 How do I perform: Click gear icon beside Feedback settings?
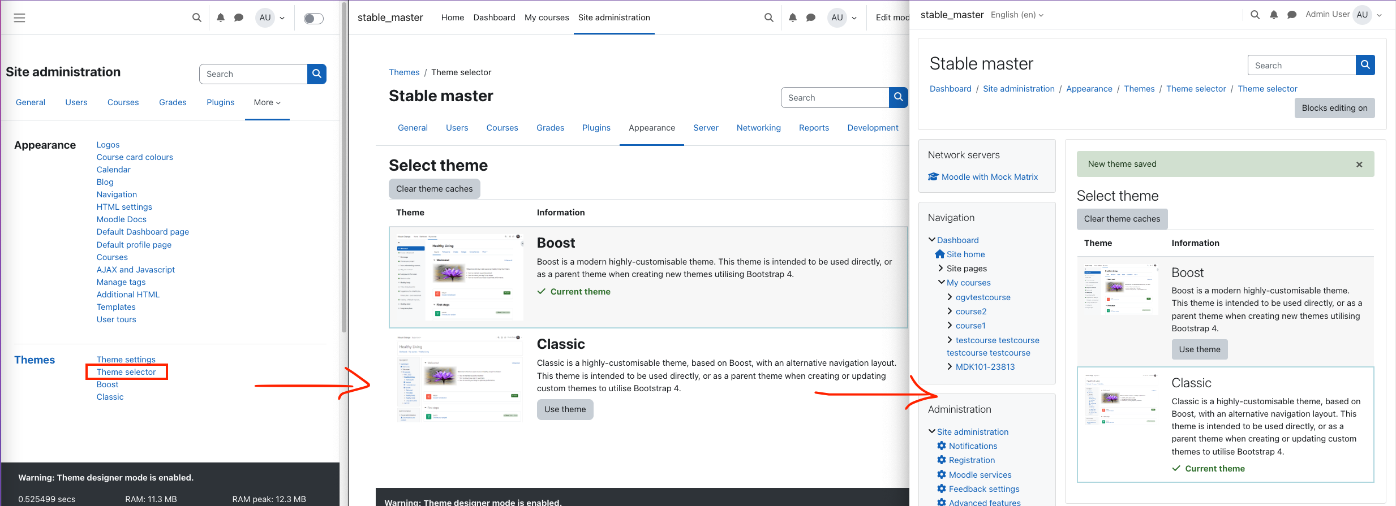pyautogui.click(x=942, y=488)
